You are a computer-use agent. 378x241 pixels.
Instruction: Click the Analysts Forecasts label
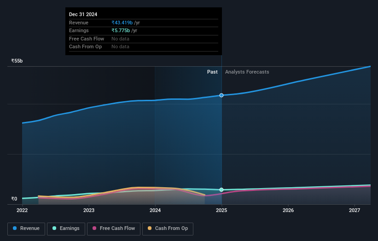(x=247, y=72)
